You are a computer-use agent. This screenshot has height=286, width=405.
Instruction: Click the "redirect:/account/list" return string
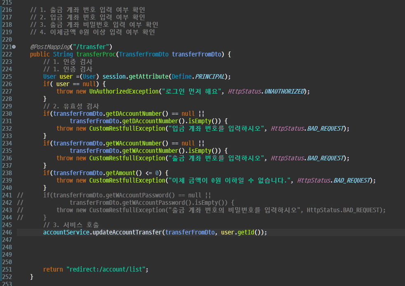106,270
